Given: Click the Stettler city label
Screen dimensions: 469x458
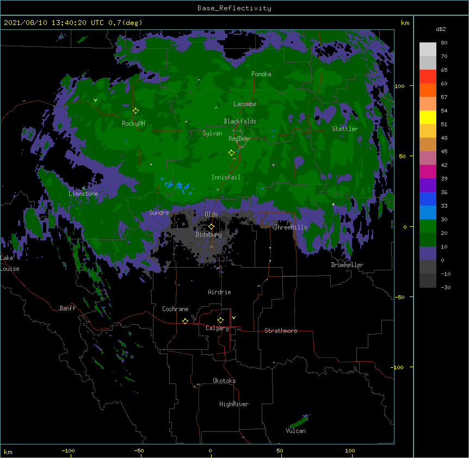Looking at the screenshot, I should click(345, 129).
